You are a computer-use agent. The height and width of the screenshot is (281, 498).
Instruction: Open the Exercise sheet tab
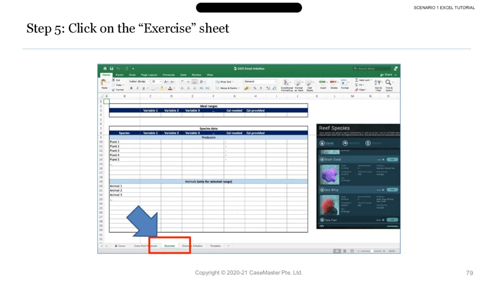pyautogui.click(x=170, y=246)
